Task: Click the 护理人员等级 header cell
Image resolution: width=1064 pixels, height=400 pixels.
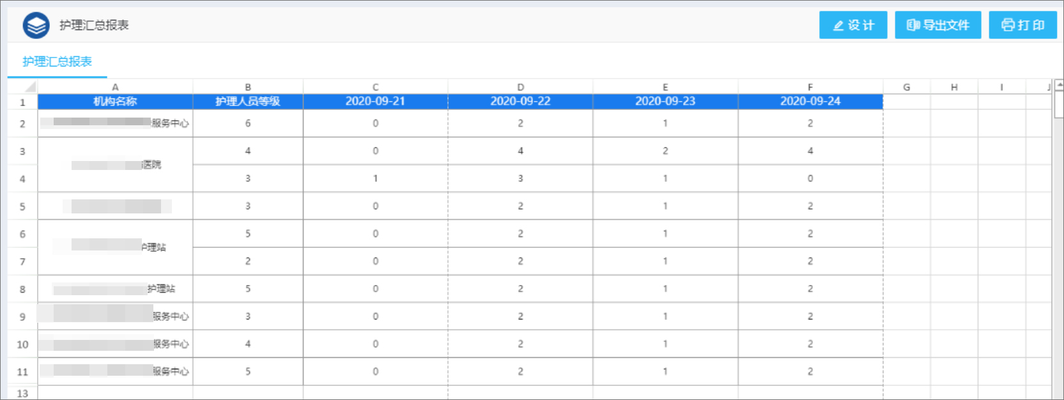Action: 247,102
